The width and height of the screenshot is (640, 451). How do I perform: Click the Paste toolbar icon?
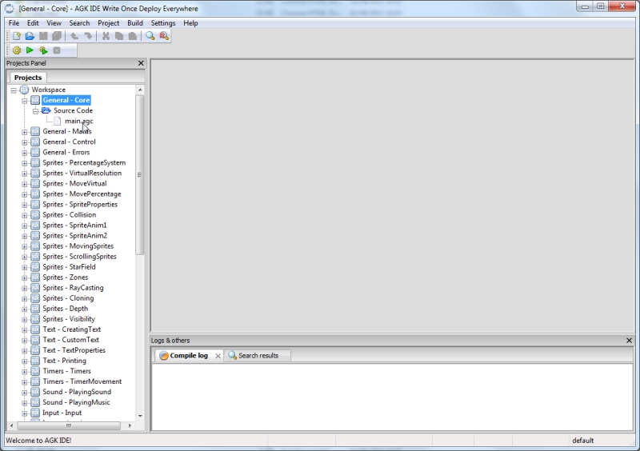(133, 36)
